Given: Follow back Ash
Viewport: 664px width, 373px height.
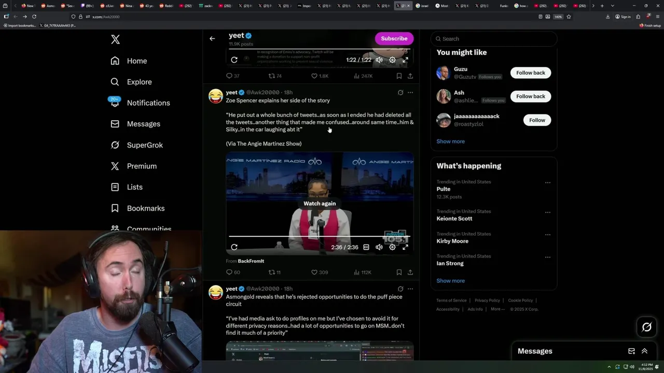Looking at the screenshot, I should coord(531,96).
